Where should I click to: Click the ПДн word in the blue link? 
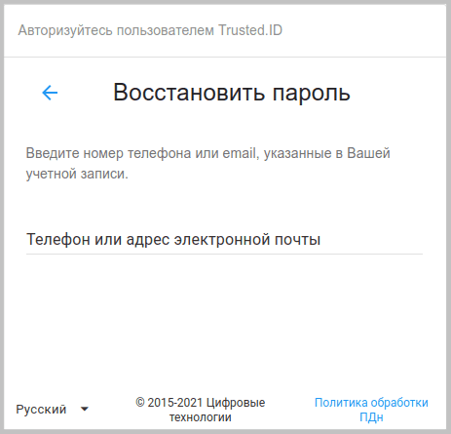(x=371, y=417)
